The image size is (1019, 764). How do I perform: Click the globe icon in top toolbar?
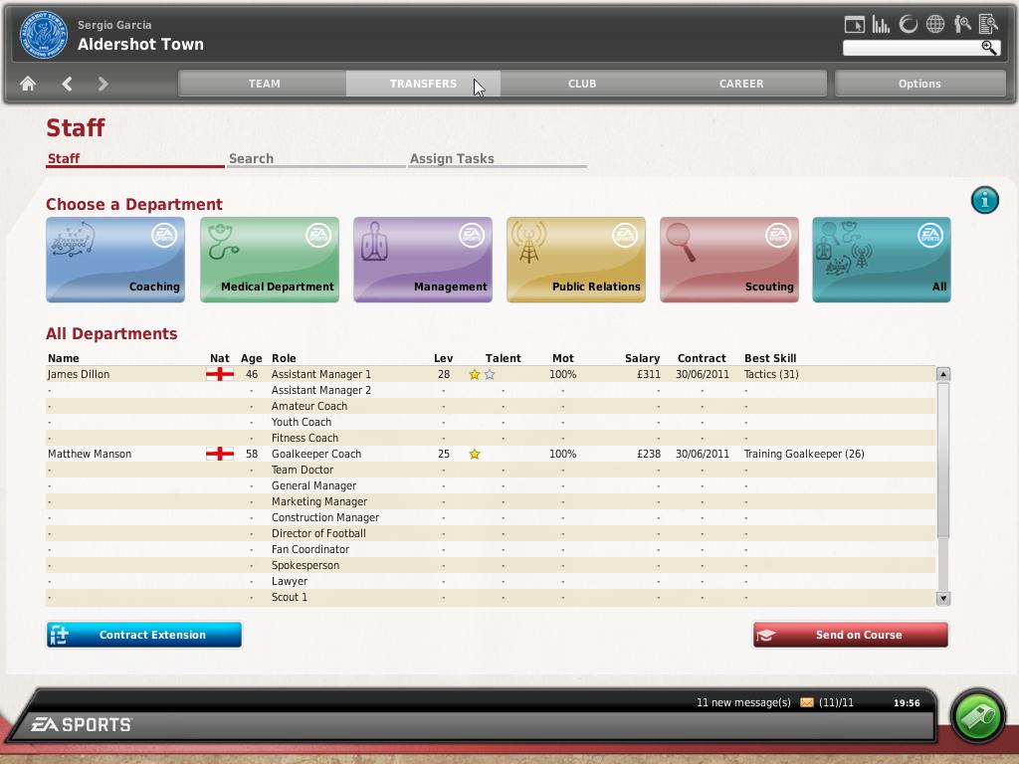coord(934,25)
